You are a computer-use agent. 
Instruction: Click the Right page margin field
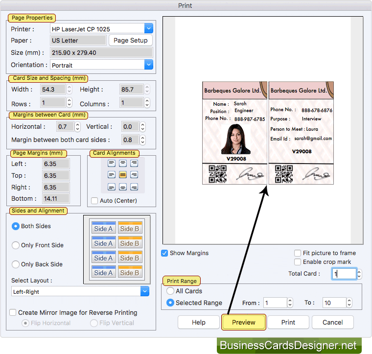(56, 187)
